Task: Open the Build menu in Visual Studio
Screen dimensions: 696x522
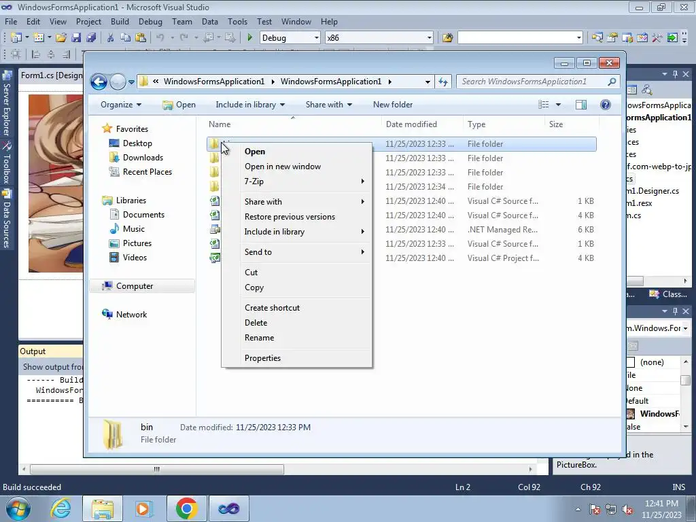Action: tap(120, 22)
